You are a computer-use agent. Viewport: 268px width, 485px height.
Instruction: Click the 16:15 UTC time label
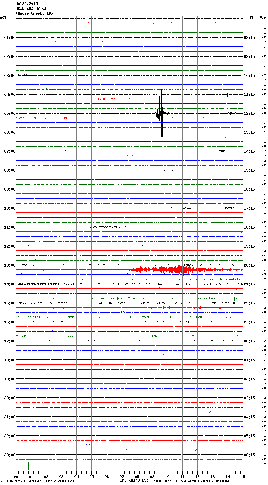click(x=249, y=189)
